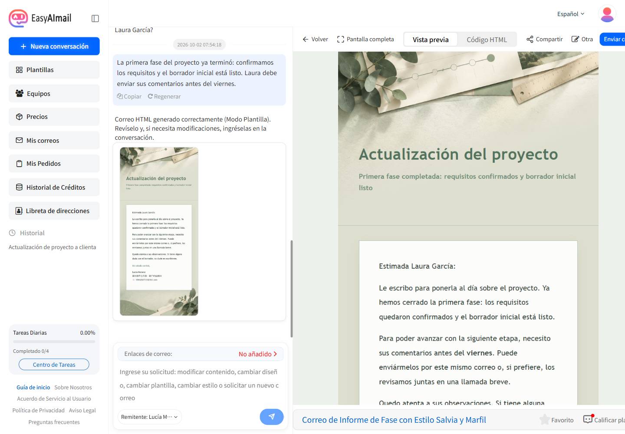Open the Sobre Nosotros link
Viewport: 625px width, 434px height.
point(73,387)
